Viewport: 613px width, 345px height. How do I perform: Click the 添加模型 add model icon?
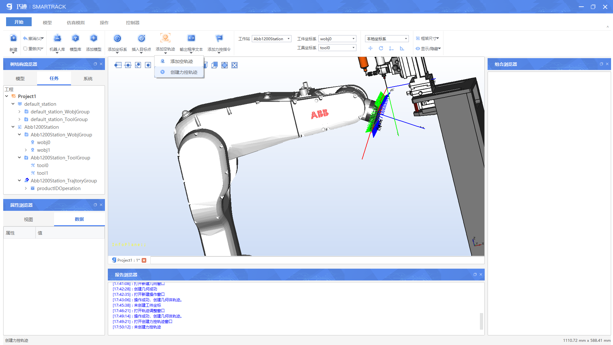(x=94, y=38)
